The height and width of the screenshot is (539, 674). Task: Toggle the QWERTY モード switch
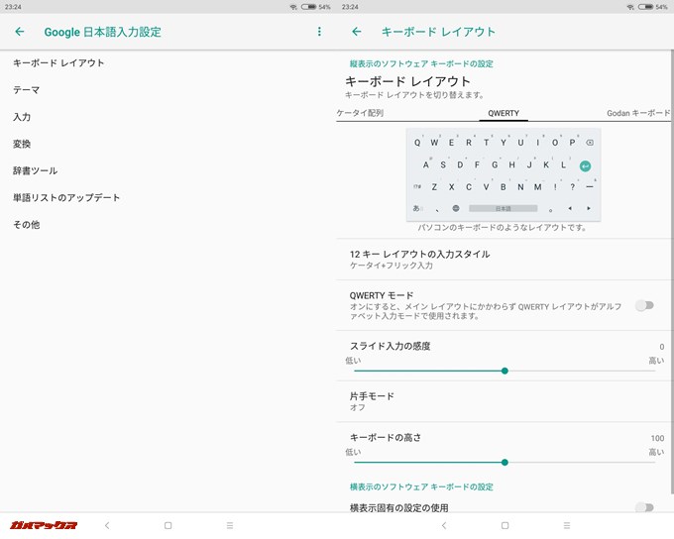coord(645,305)
